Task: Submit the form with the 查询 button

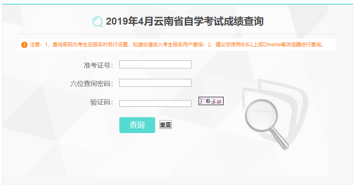Action: click(x=137, y=125)
